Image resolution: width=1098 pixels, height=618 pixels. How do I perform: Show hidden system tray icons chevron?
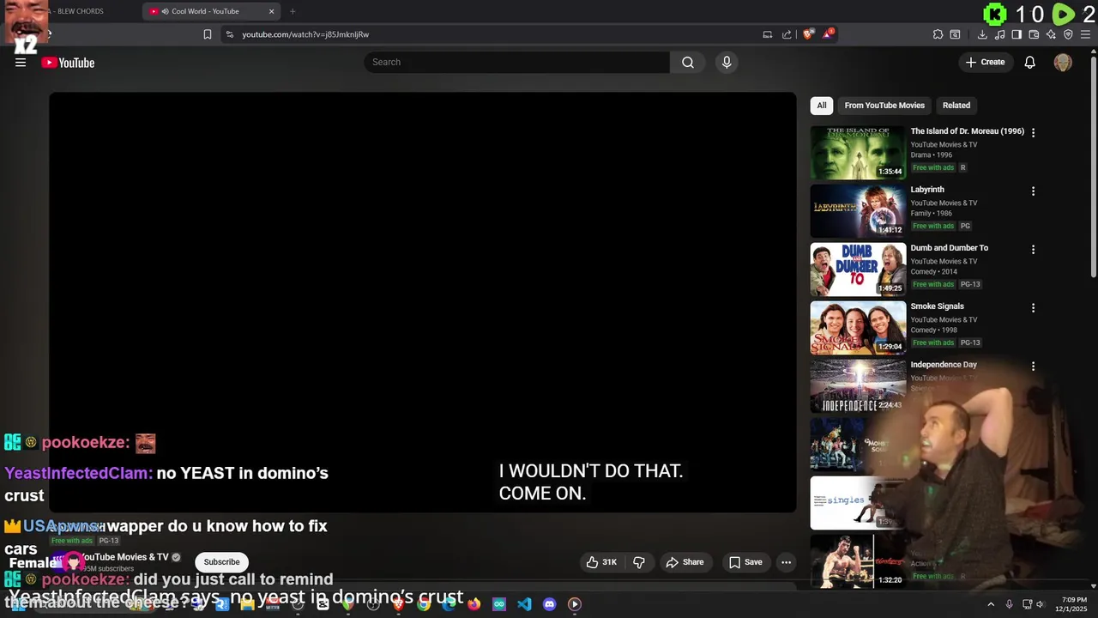991,604
